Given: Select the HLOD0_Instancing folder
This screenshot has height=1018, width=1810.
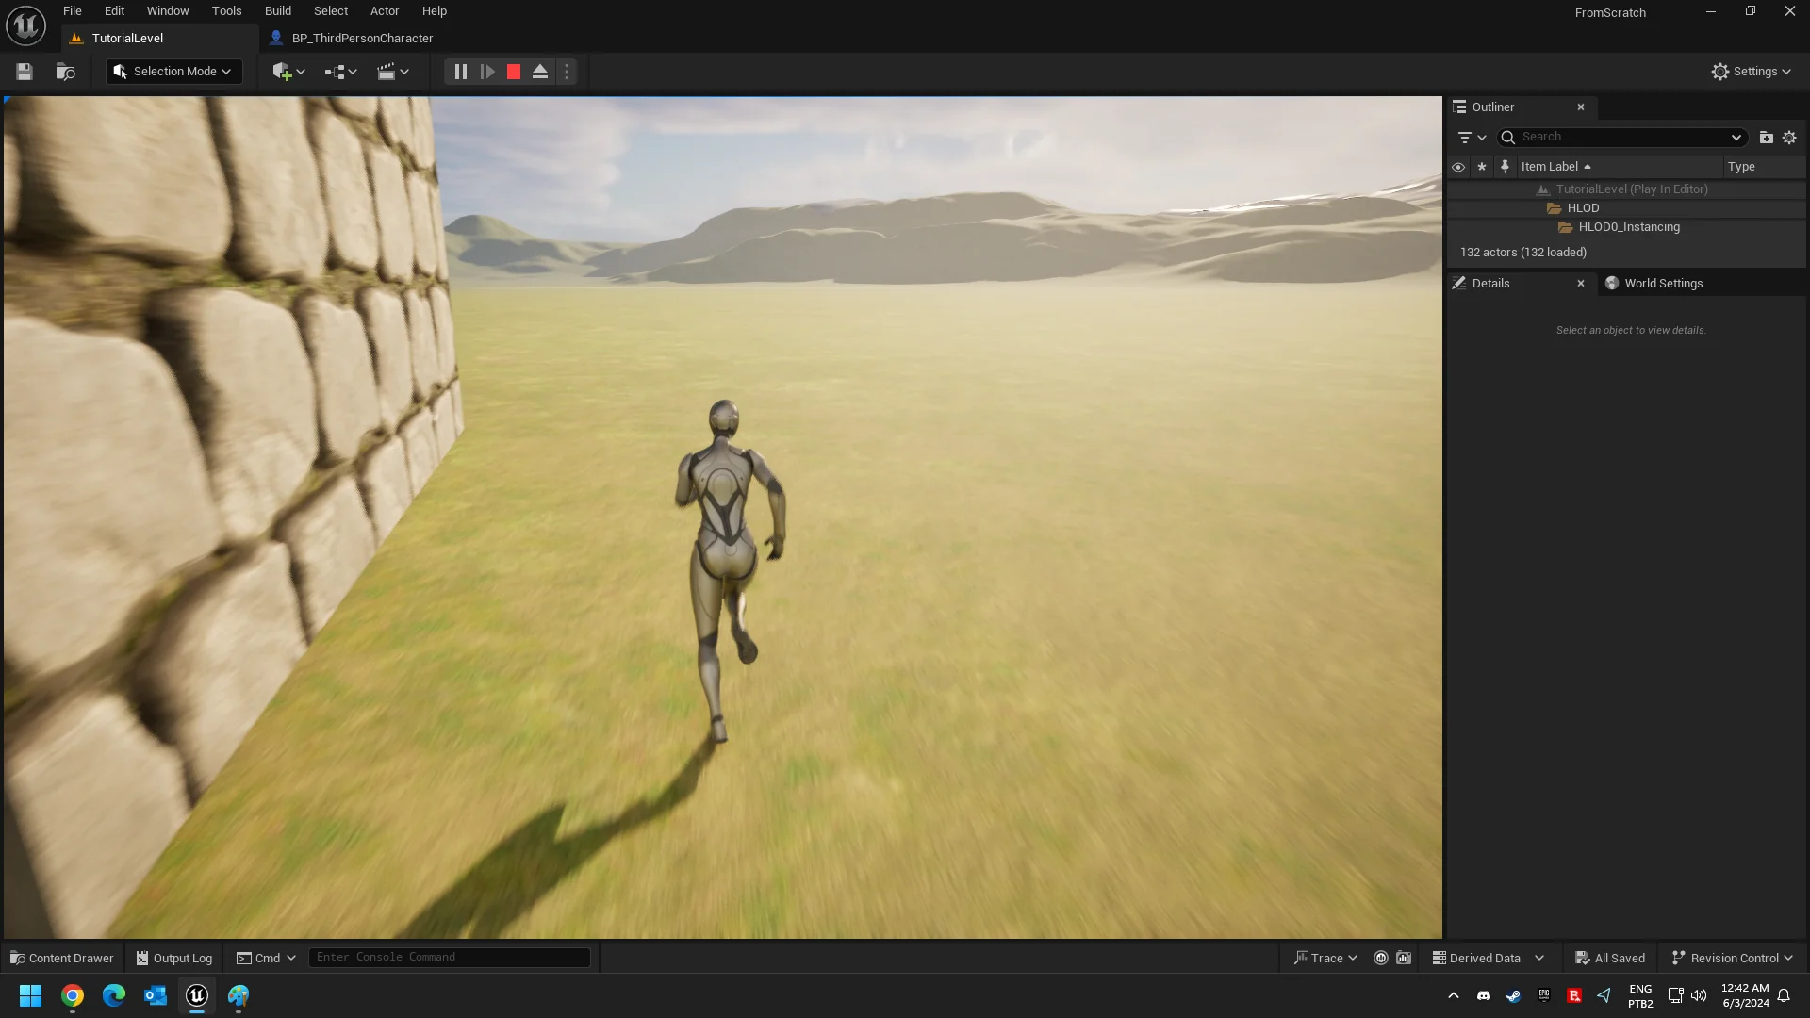Looking at the screenshot, I should click(1626, 227).
